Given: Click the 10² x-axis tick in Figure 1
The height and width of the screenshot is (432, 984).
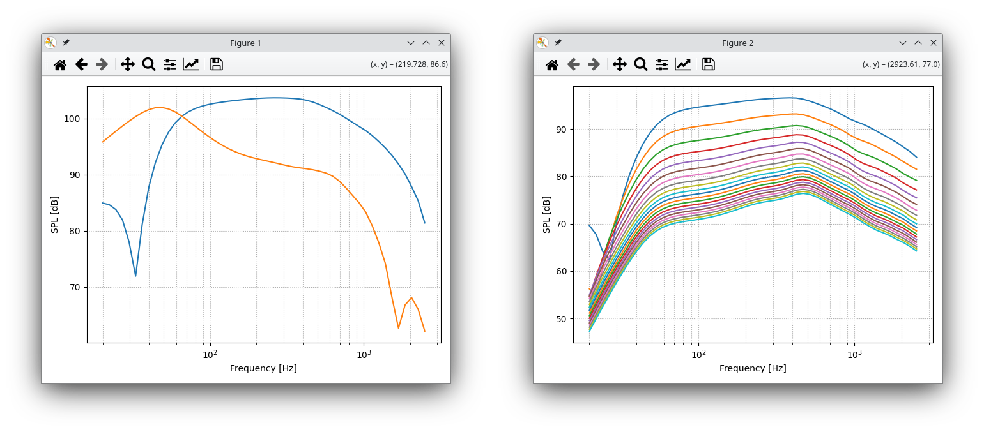Looking at the screenshot, I should tap(210, 354).
